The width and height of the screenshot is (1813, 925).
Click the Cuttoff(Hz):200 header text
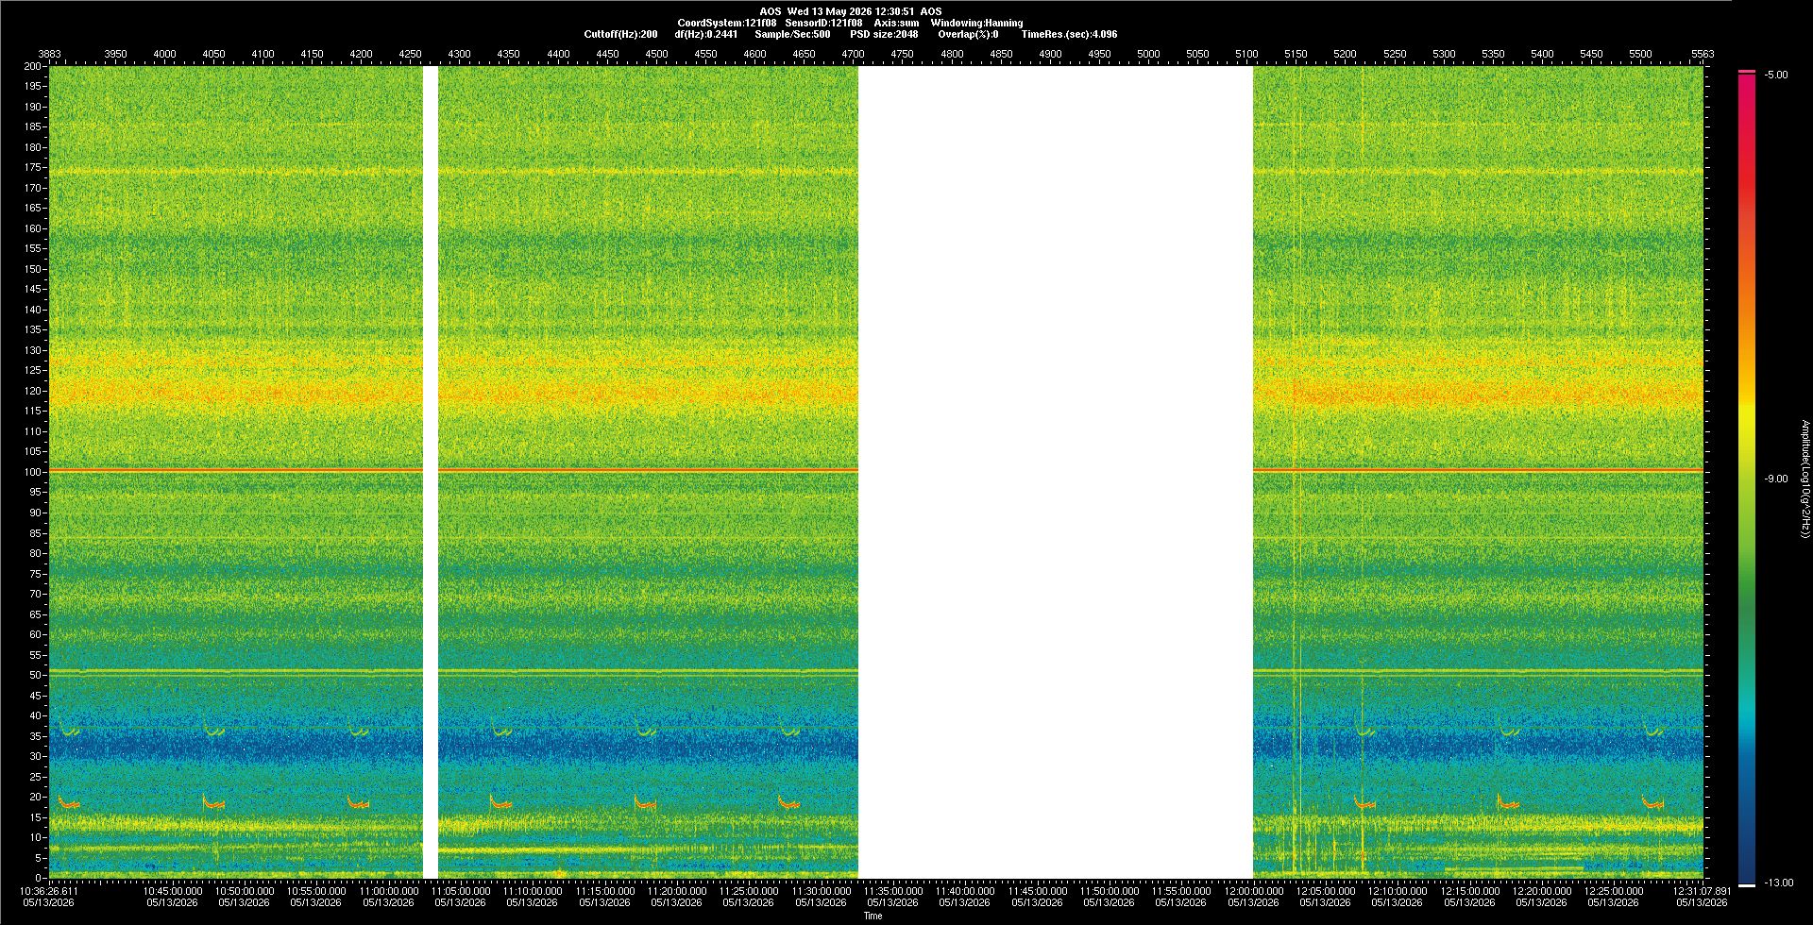(620, 34)
